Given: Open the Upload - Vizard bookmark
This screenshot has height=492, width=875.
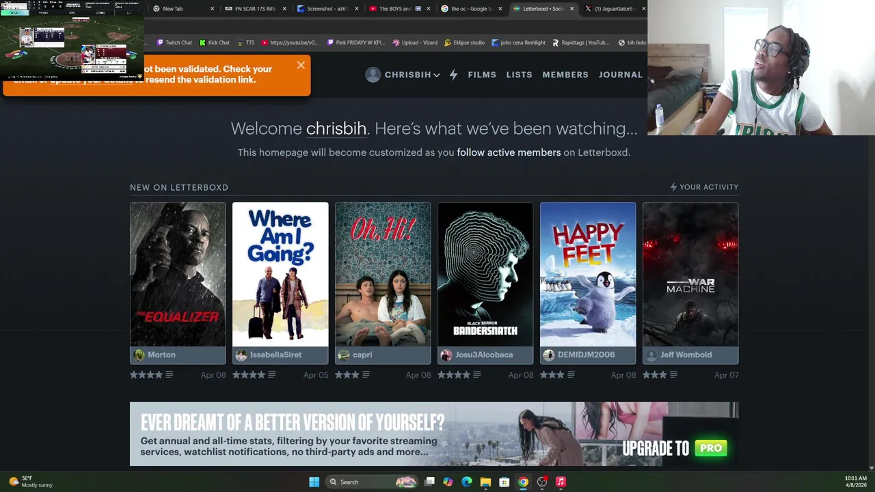Looking at the screenshot, I should tap(415, 42).
